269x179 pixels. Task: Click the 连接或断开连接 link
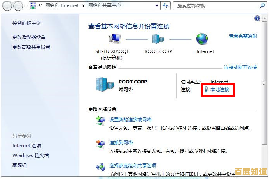[240, 67]
